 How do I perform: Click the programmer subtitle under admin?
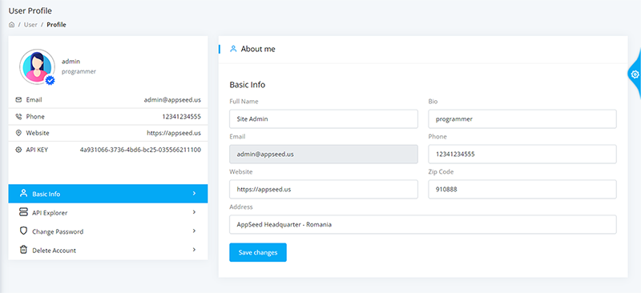coord(79,71)
